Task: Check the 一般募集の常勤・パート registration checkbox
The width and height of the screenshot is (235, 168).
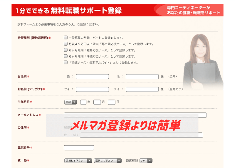Action: pos(66,38)
